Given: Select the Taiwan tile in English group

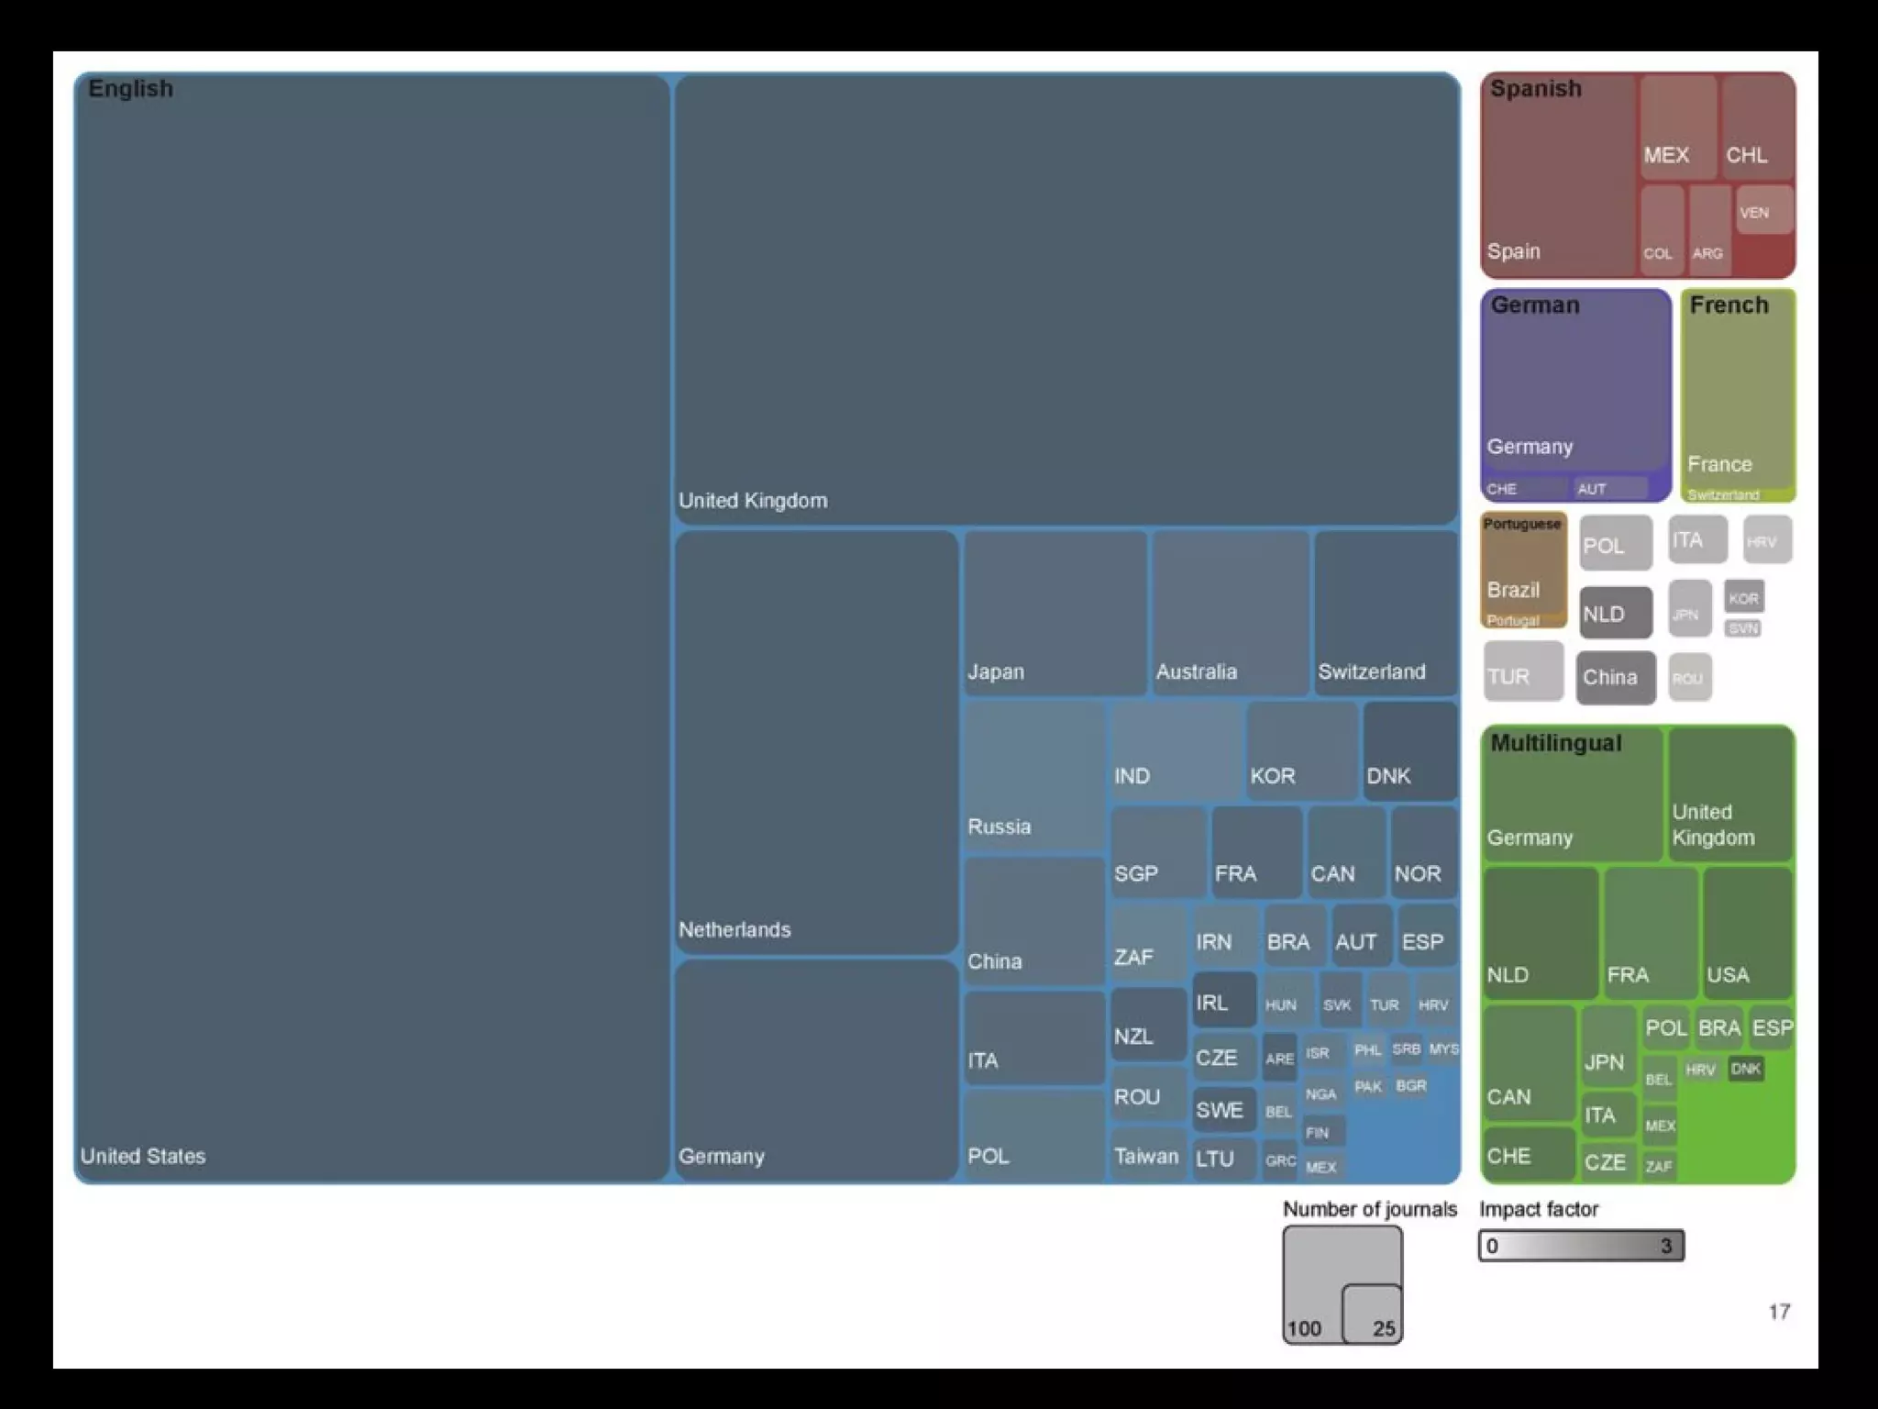Looking at the screenshot, I should pos(1147,1155).
